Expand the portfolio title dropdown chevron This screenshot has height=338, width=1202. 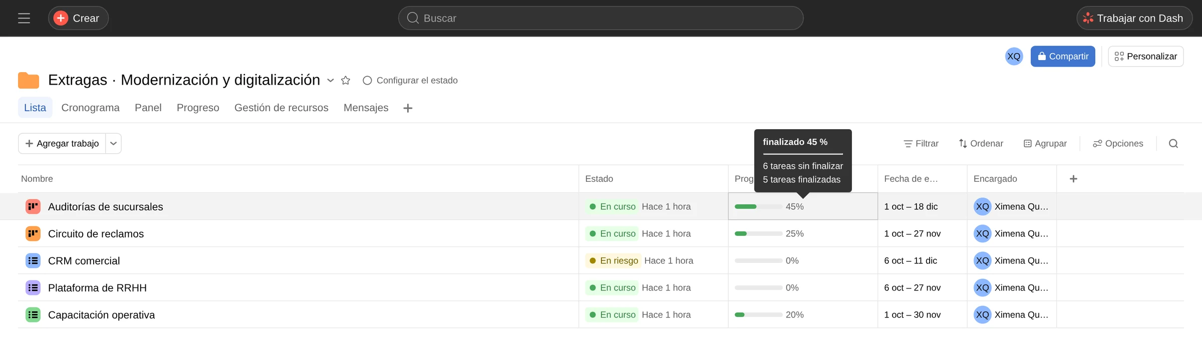(x=331, y=81)
